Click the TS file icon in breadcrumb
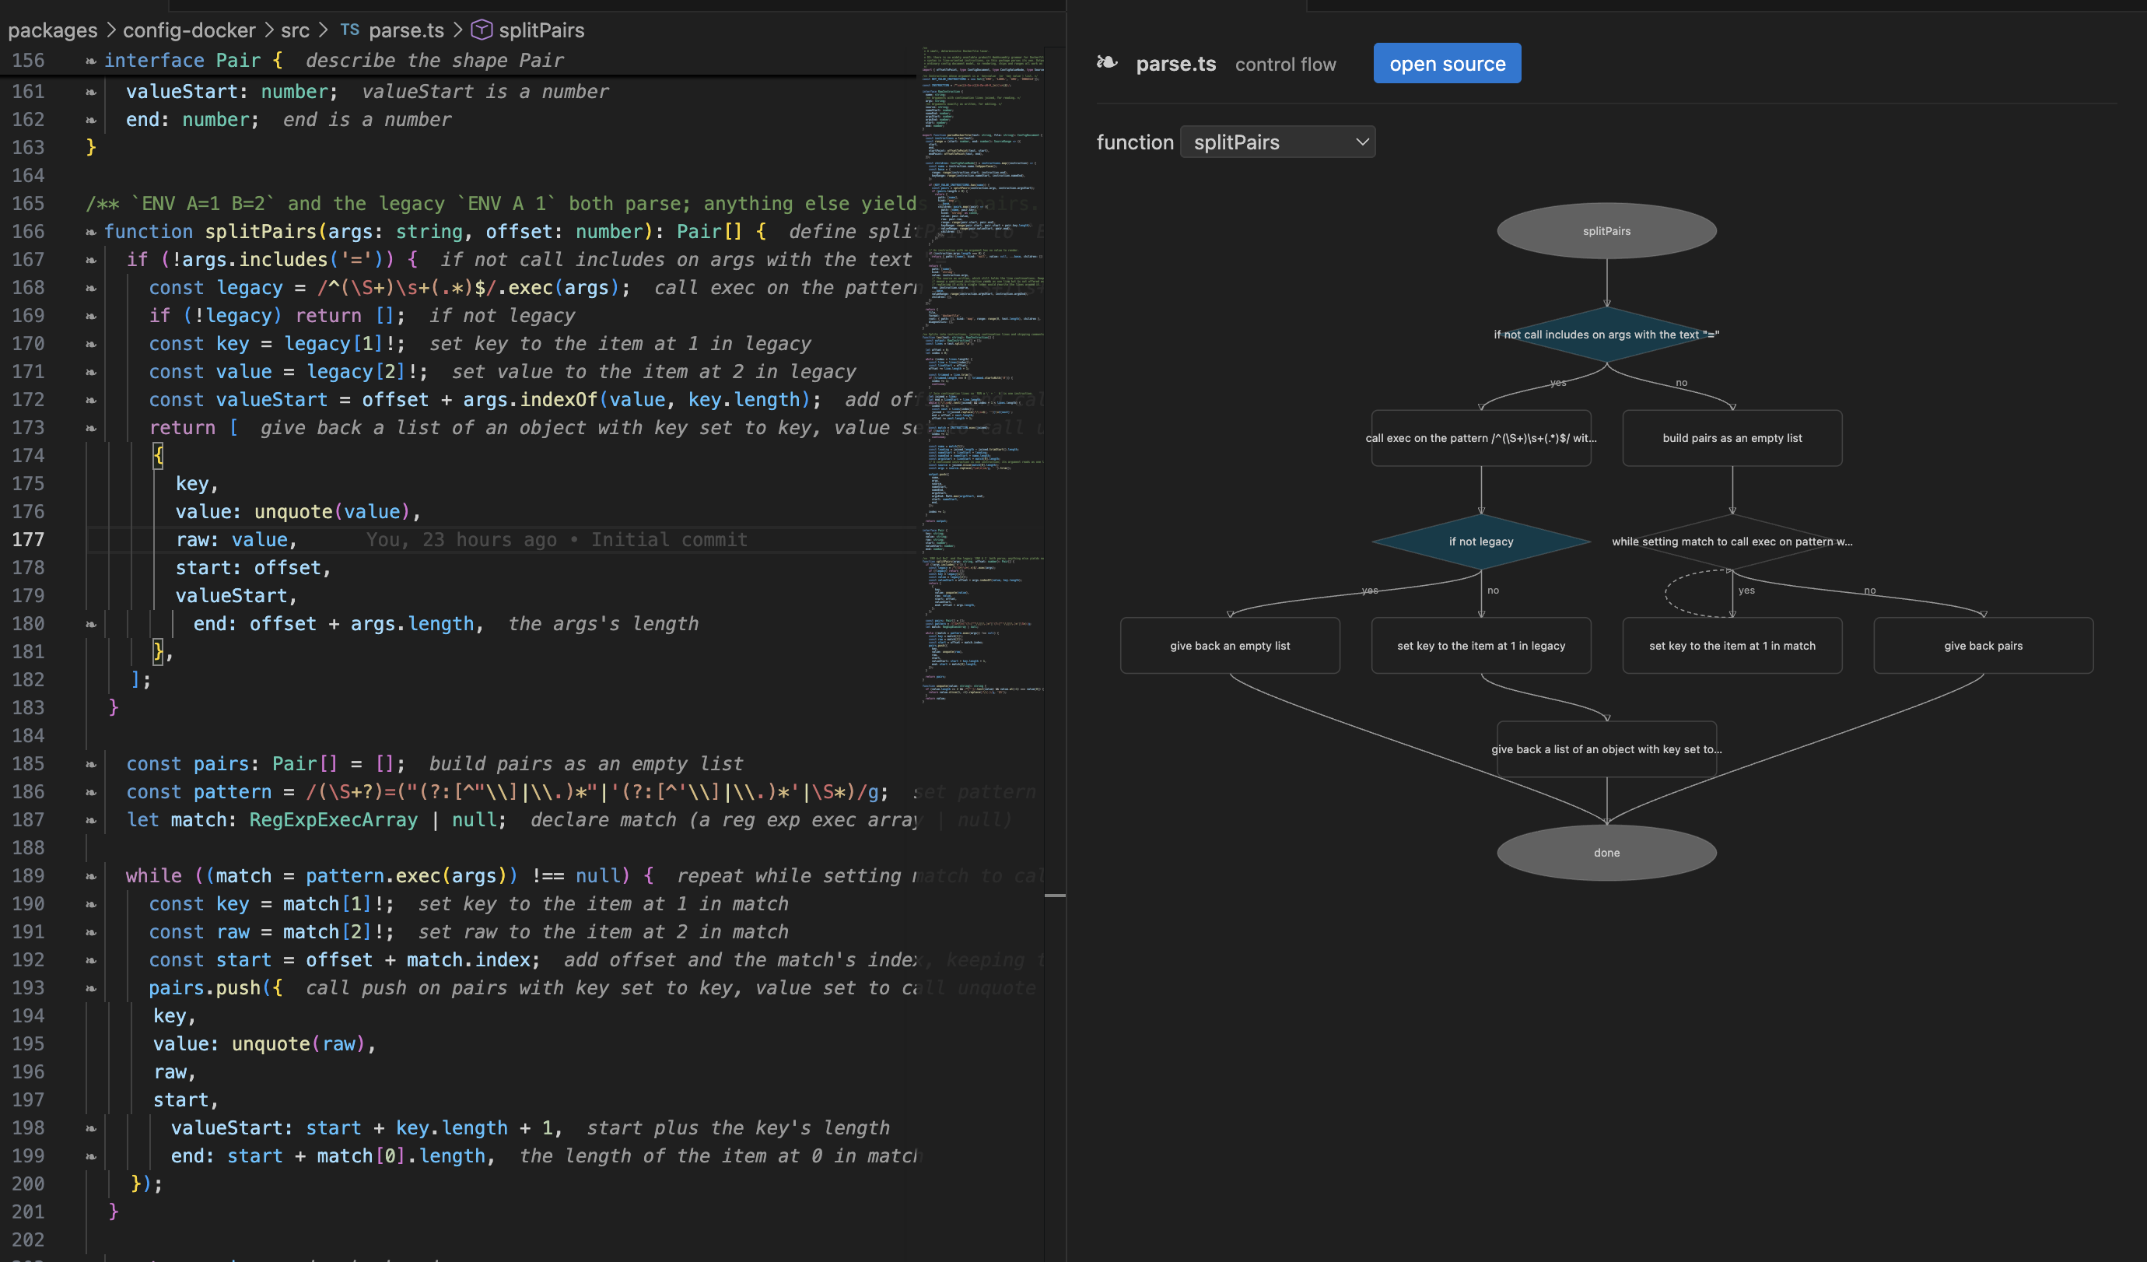 click(x=349, y=30)
